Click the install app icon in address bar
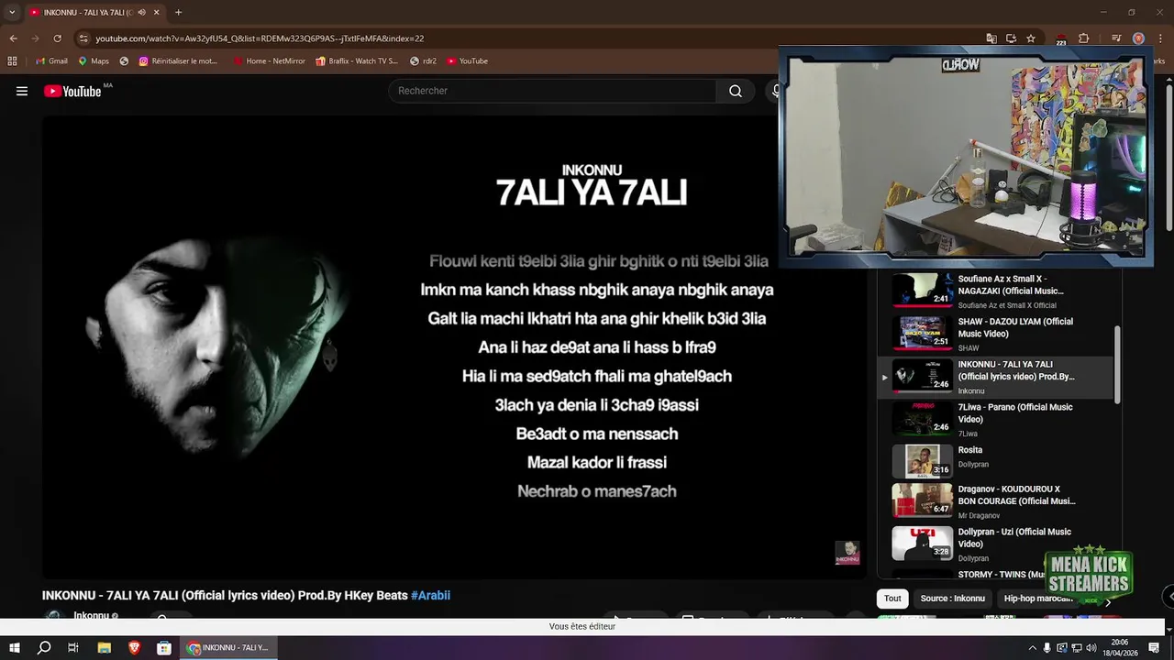This screenshot has height=660, width=1174. 1011,38
